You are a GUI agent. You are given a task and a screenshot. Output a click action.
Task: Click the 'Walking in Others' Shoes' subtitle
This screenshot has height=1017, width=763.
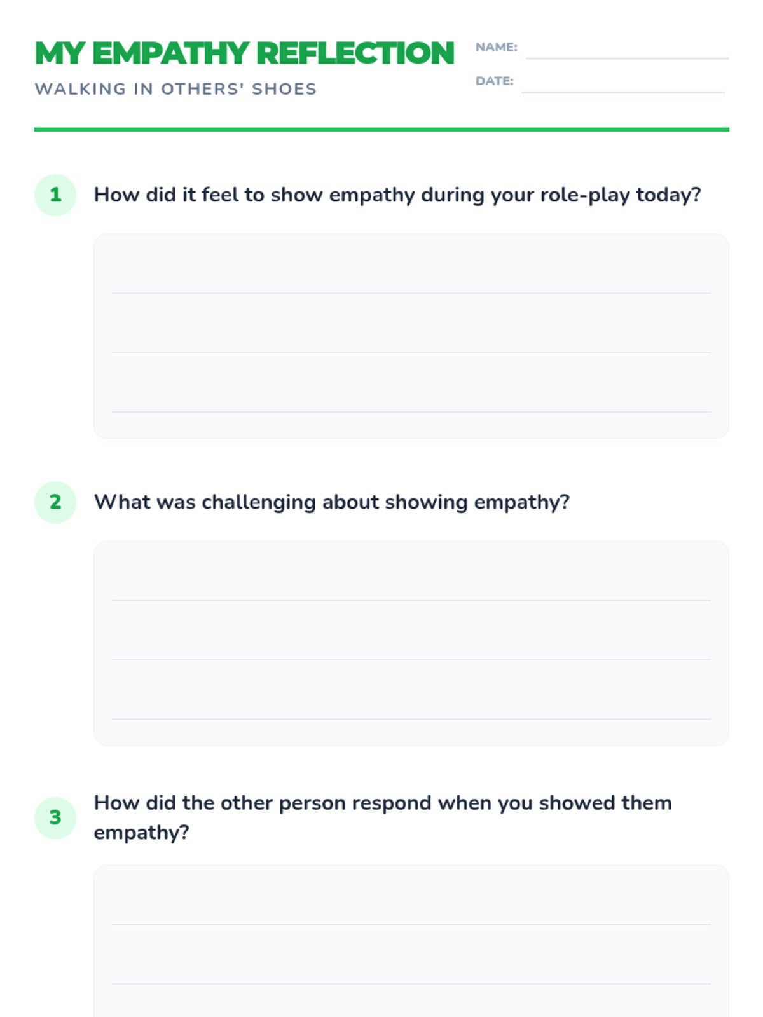175,89
